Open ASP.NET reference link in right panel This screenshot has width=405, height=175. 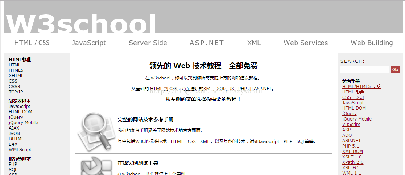351,141
